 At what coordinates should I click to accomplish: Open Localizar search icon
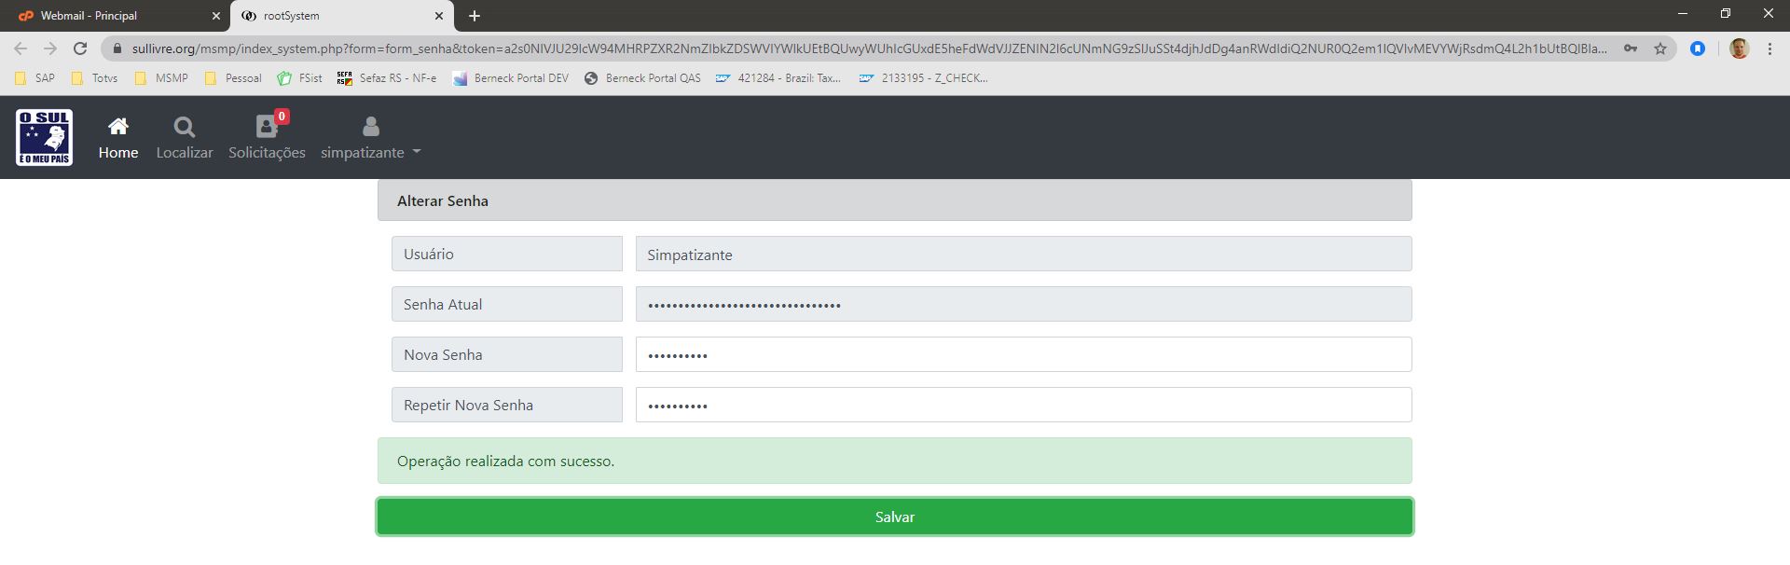[x=184, y=127]
